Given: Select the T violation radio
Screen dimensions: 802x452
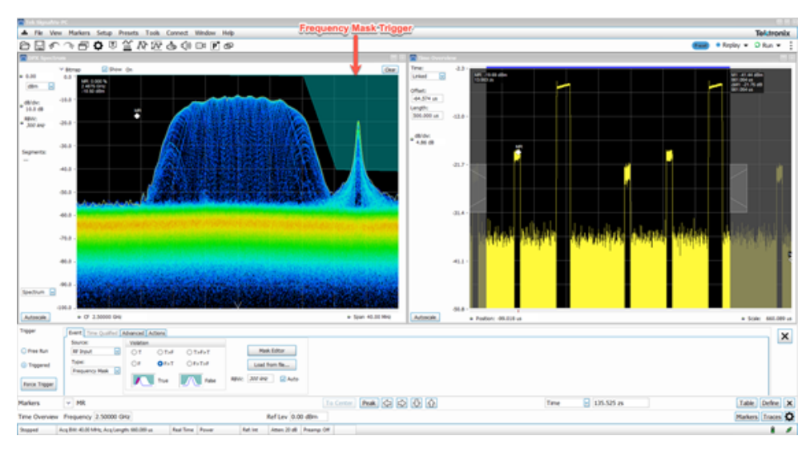Looking at the screenshot, I should (x=135, y=353).
